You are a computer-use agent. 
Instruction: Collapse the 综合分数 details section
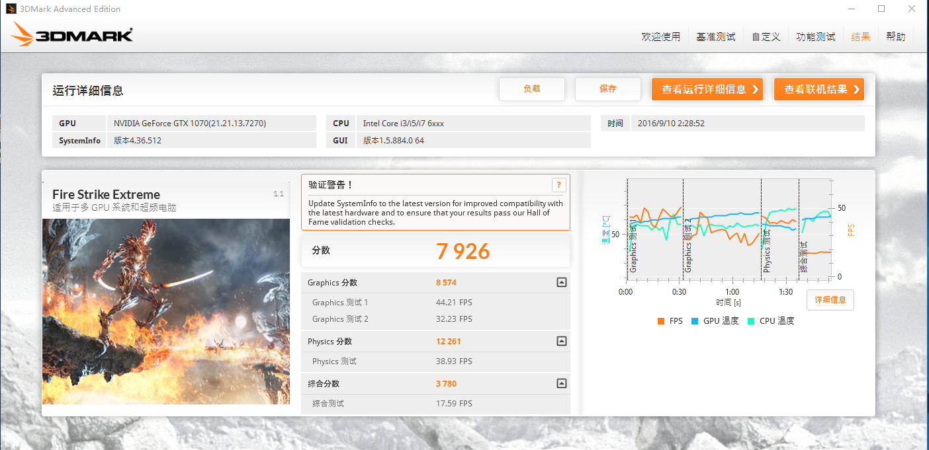click(561, 383)
